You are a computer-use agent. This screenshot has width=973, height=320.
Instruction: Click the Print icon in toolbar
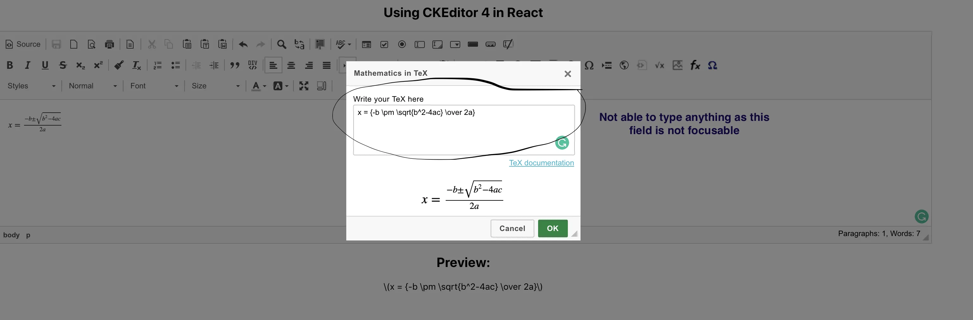110,44
